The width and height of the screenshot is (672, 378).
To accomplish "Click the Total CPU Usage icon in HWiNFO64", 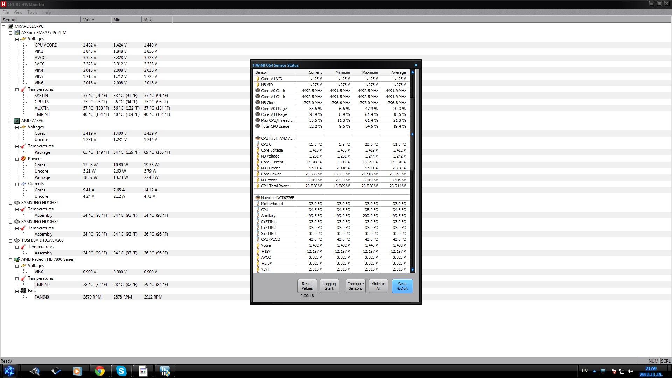I will pyautogui.click(x=258, y=126).
